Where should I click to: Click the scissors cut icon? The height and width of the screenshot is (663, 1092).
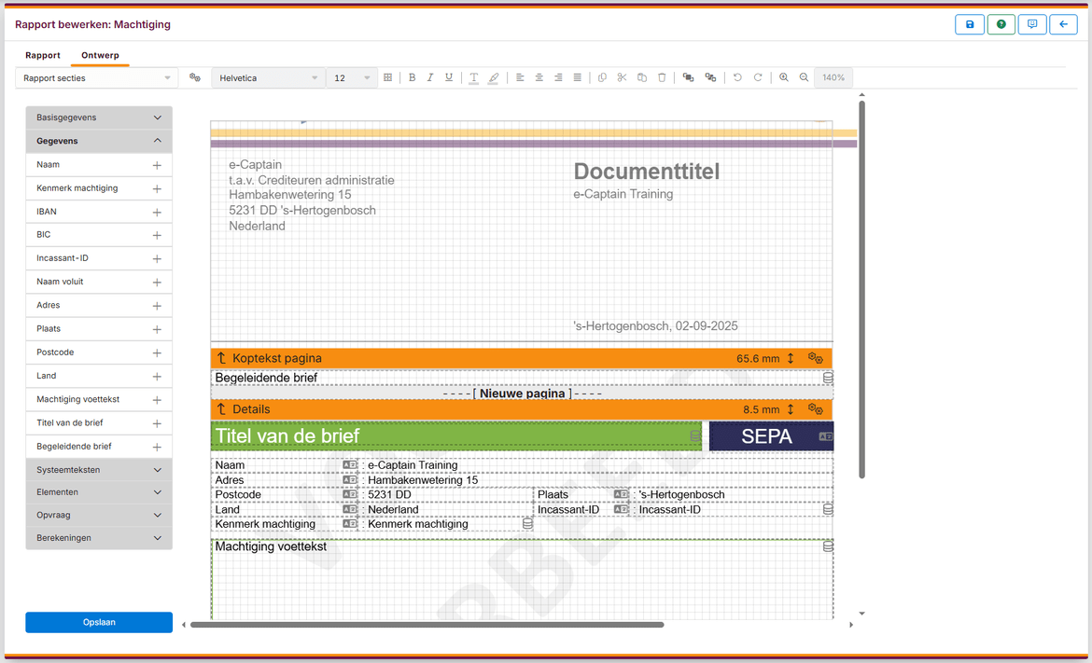point(623,78)
